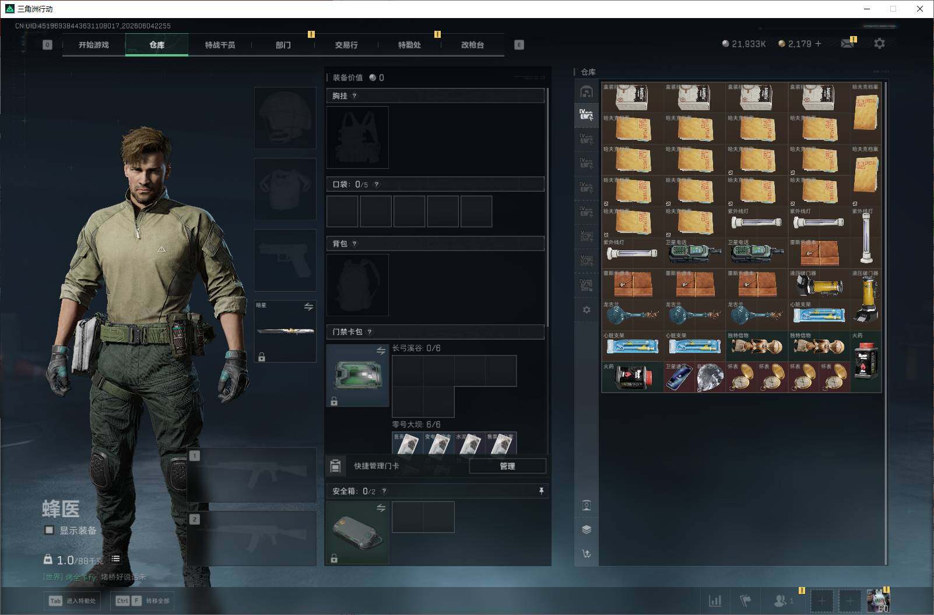Screen dimensions: 934x615
Task: Toggle the 显示装备 checkbox
Action: [50, 530]
